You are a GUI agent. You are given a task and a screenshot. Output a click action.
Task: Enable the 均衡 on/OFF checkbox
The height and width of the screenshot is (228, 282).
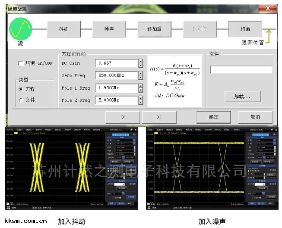(x=21, y=63)
